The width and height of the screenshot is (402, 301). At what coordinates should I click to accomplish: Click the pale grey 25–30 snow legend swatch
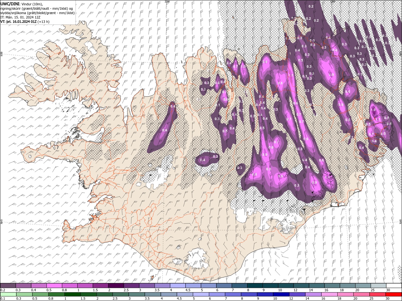click(378, 285)
